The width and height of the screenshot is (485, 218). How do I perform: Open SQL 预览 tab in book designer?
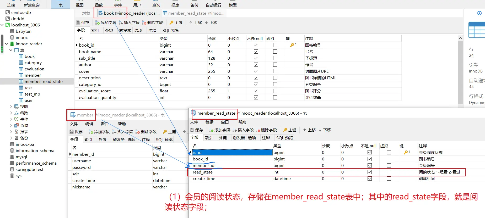[x=171, y=30]
